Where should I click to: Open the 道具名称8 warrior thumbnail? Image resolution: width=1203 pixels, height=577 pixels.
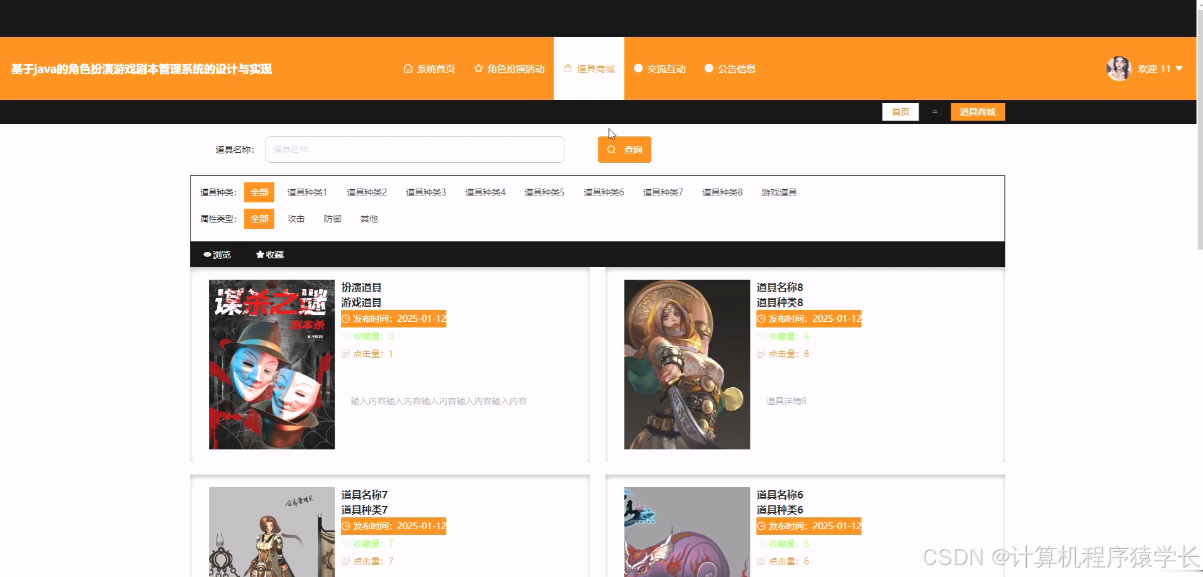click(x=687, y=365)
